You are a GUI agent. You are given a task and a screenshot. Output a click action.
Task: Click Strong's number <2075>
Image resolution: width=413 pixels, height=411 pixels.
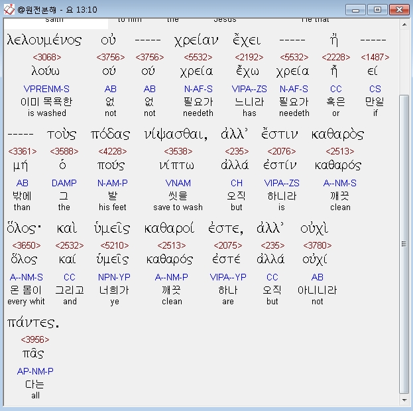point(228,245)
